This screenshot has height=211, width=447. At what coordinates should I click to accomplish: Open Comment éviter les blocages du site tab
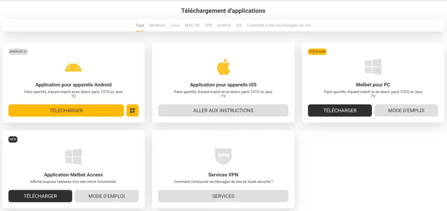pos(279,25)
